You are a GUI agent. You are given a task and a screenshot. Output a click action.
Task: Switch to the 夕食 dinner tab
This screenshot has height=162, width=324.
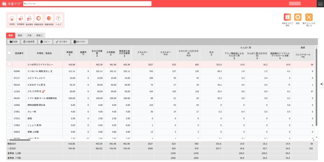[29, 35]
